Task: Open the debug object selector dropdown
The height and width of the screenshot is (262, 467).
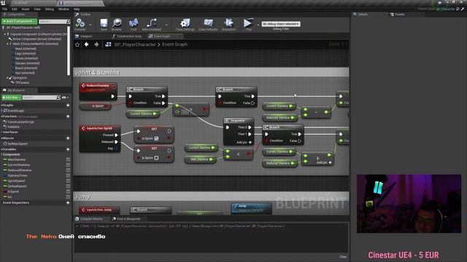Action: 281,24
